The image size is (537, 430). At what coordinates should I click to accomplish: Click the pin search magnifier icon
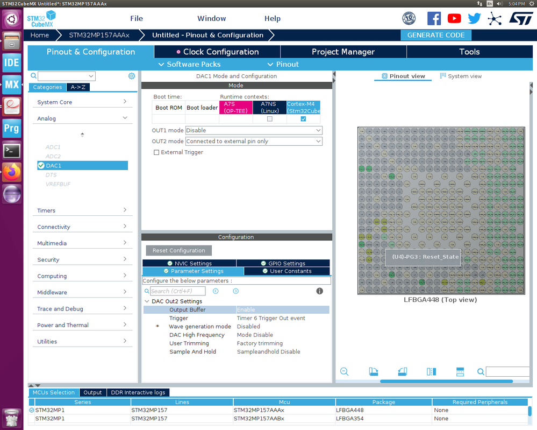pyautogui.click(x=481, y=372)
